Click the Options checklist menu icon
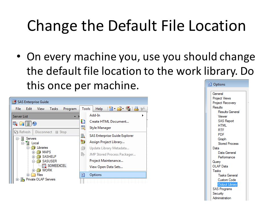The width and height of the screenshot is (273, 204). click(x=83, y=175)
